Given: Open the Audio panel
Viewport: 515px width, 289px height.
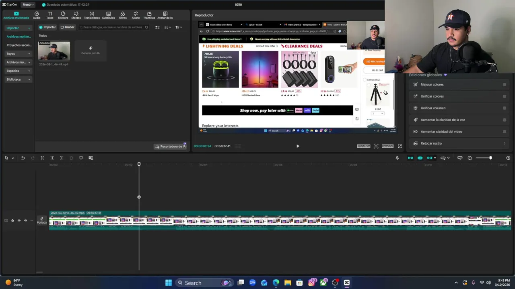Looking at the screenshot, I should [x=37, y=15].
